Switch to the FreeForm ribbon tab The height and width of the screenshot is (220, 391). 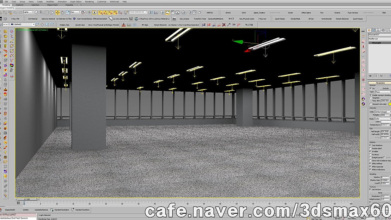pos(20,5)
